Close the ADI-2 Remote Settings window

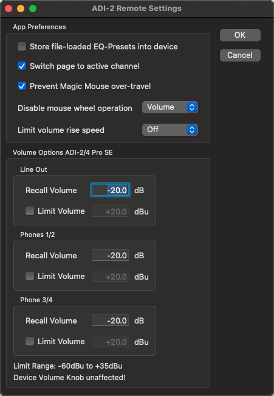9,9
